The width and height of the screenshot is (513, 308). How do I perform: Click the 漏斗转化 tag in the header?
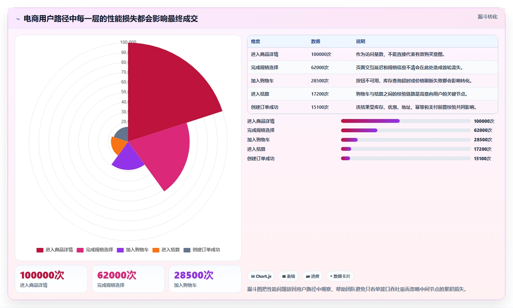tap(487, 17)
